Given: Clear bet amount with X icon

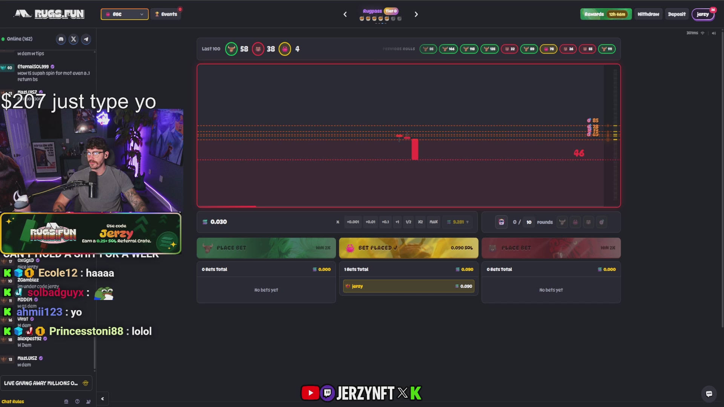Looking at the screenshot, I should [x=337, y=222].
